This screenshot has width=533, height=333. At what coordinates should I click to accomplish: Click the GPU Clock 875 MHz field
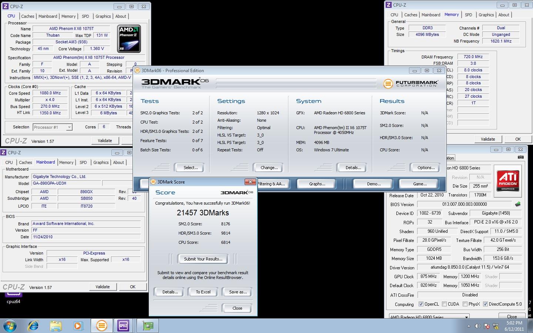(429, 276)
